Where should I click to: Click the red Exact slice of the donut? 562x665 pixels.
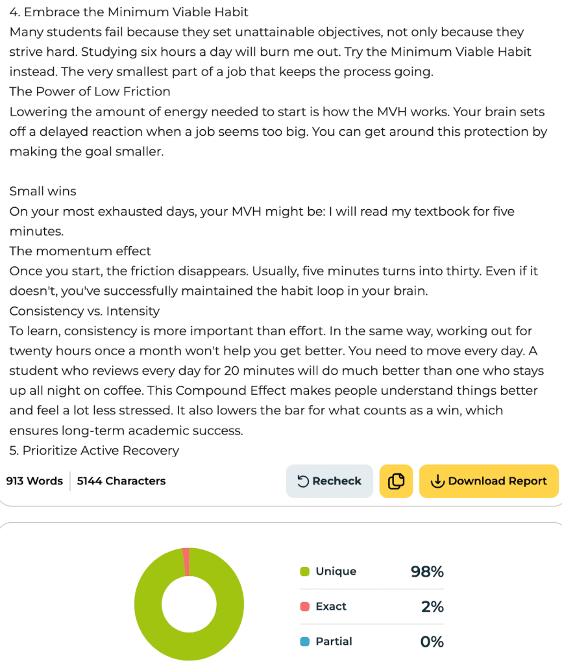[186, 562]
